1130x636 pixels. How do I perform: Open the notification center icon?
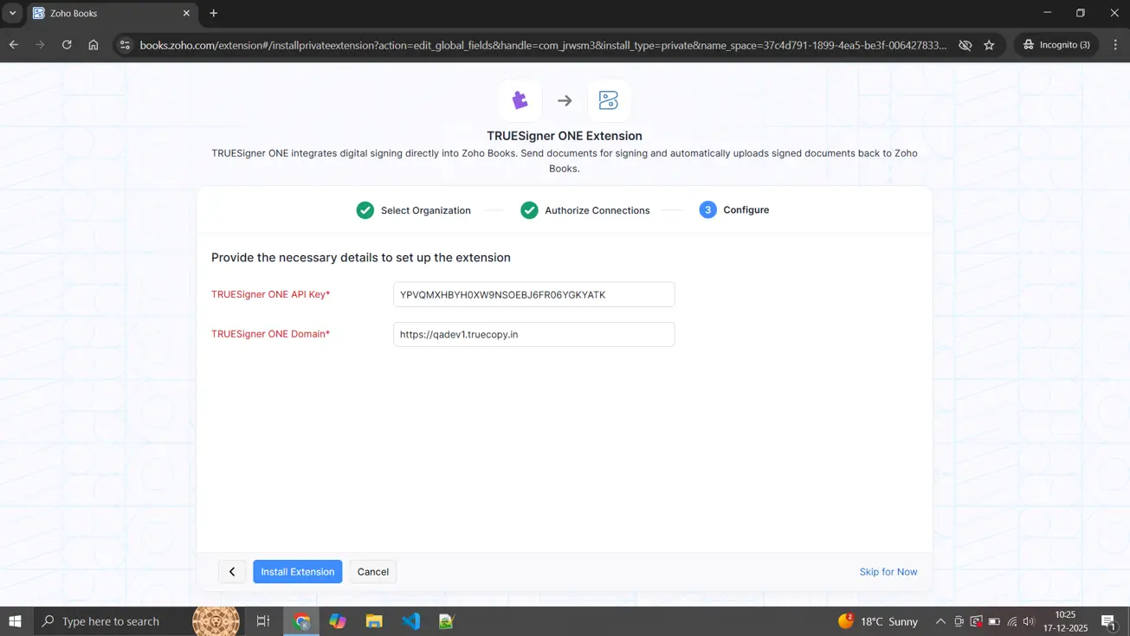tap(1109, 621)
